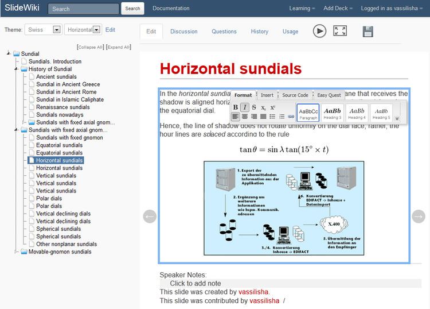430x309 pixels.
Task: Open the Logged in as vassilisha menu
Action: tap(392, 8)
